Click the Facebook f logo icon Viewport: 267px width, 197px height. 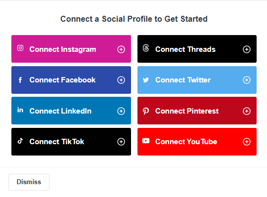tap(20, 80)
